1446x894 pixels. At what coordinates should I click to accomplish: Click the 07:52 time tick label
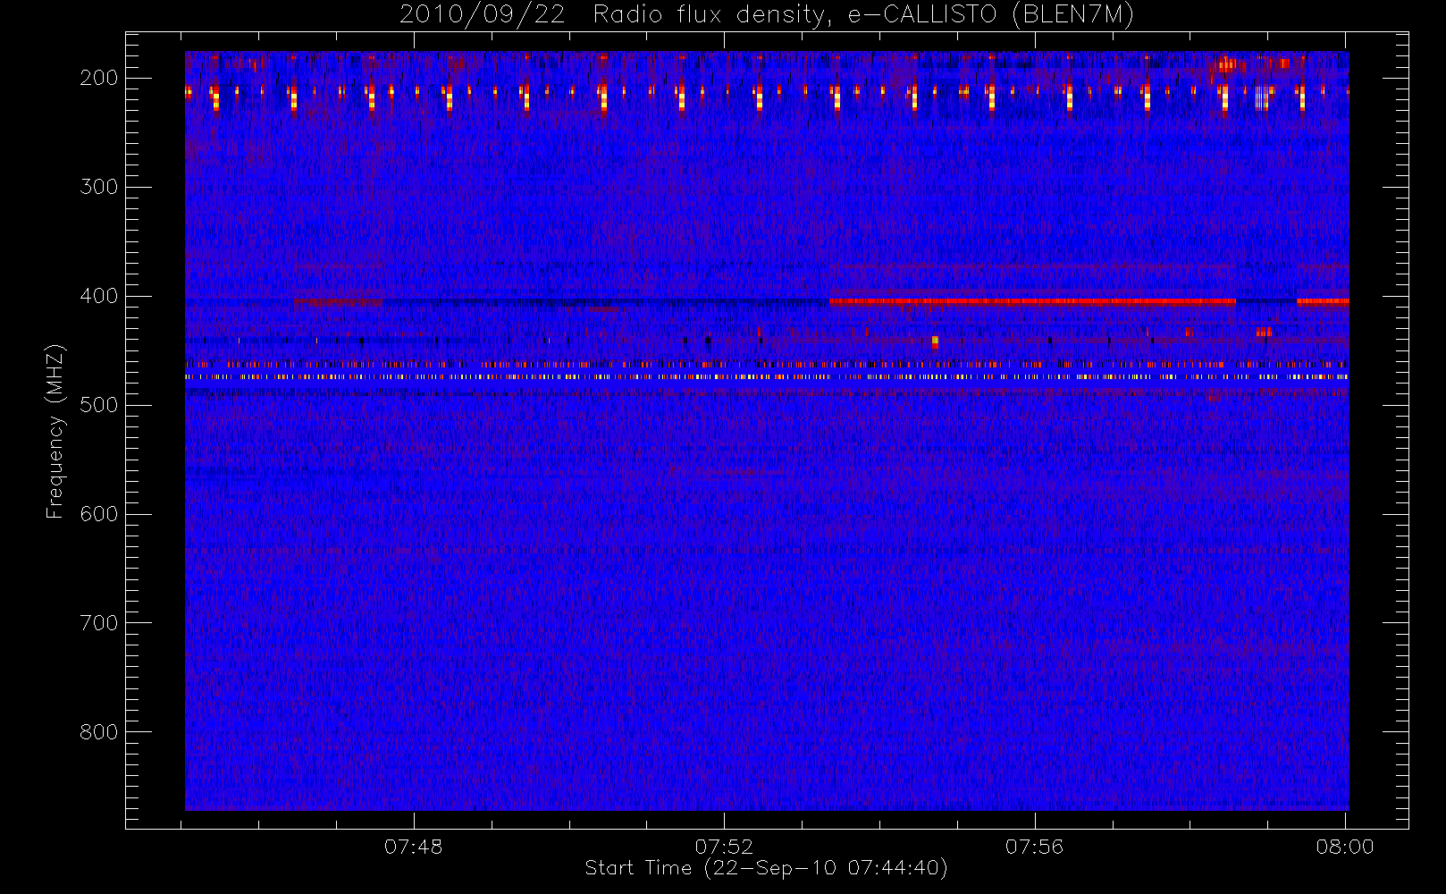coord(724,847)
